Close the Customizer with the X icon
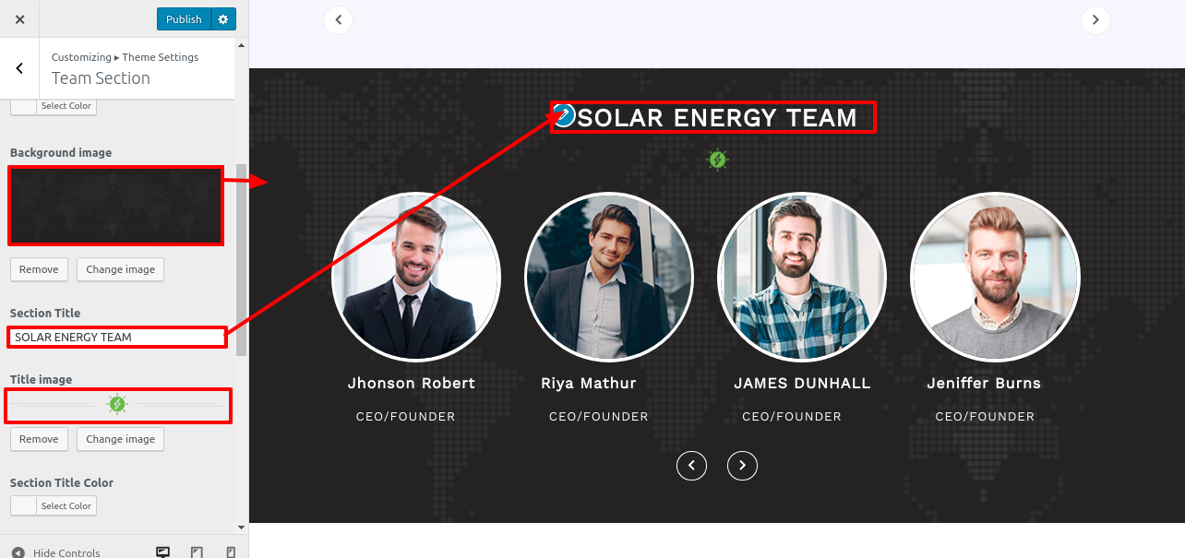Screen dimensions: 1185x558 (20, 19)
